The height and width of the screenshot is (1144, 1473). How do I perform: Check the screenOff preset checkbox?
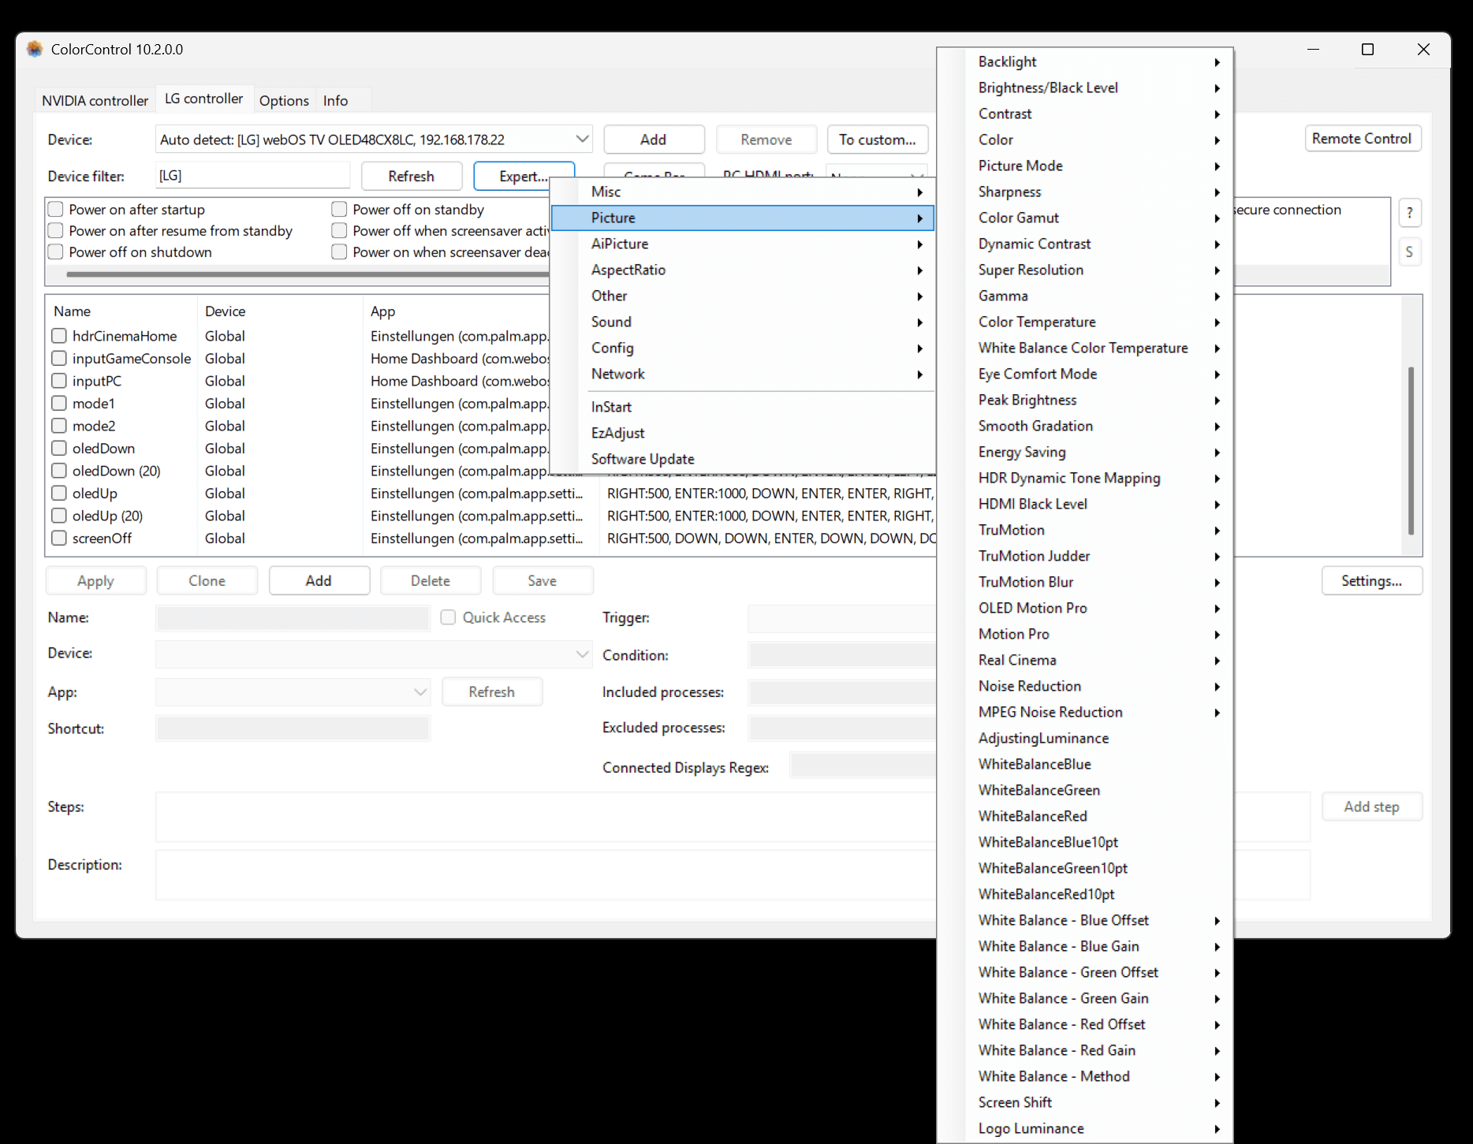click(x=59, y=538)
